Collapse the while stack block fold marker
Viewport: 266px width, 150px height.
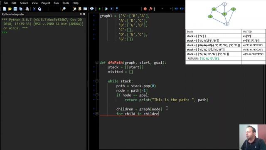[97, 81]
